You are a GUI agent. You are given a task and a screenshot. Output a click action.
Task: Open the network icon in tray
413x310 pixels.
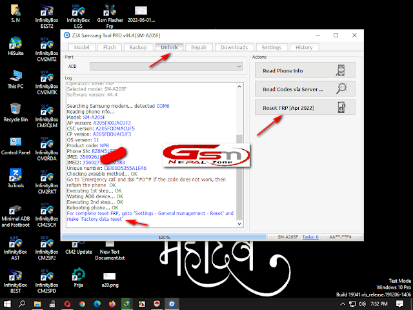tap(352, 304)
